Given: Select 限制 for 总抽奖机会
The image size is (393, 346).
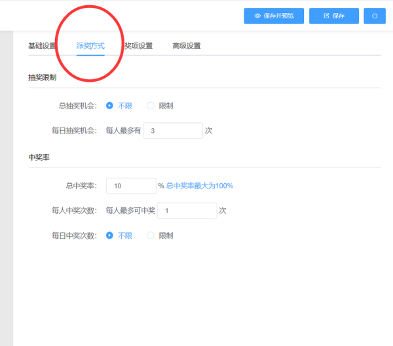Looking at the screenshot, I should [x=160, y=106].
